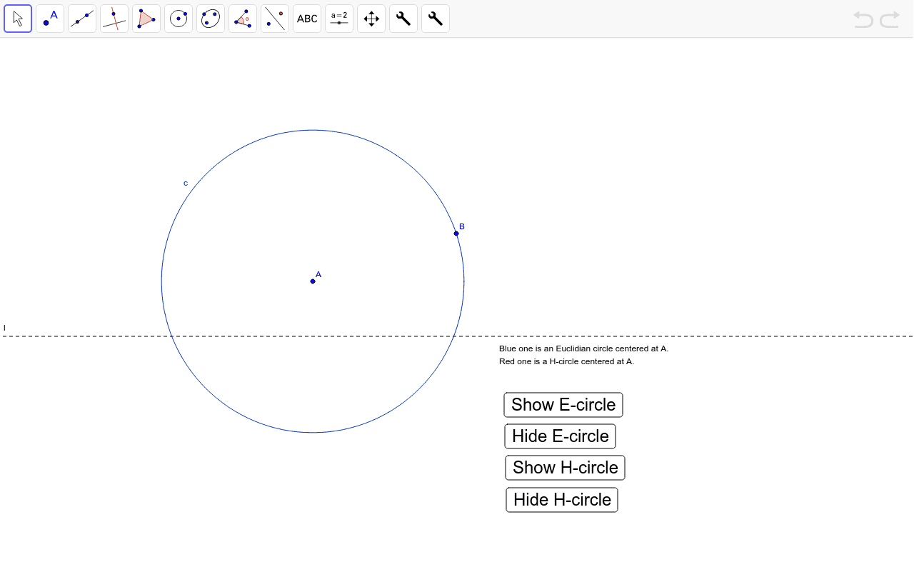Viewport: 914px width, 587px height.
Task: Select the New Point tool
Action: tap(50, 19)
